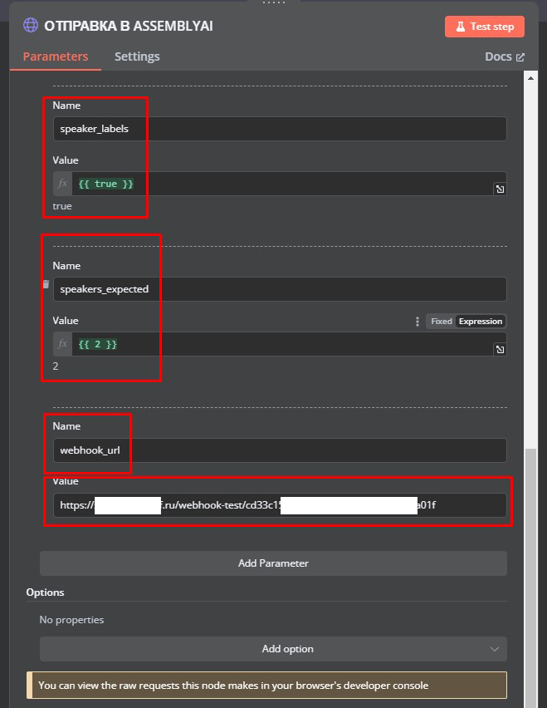
Task: Open expanded editor for speaker_labels value
Action: [500, 189]
